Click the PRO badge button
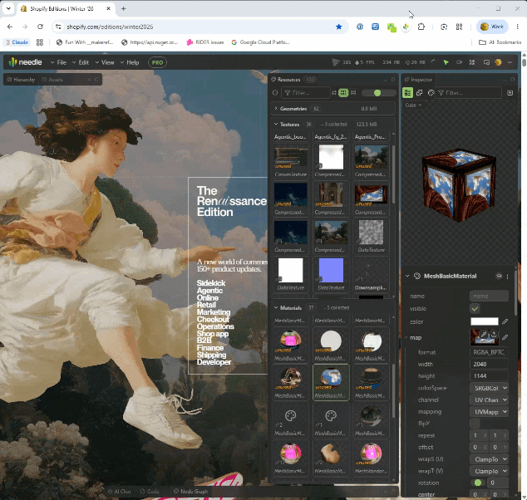Screen dimensions: 527x500 157,62
